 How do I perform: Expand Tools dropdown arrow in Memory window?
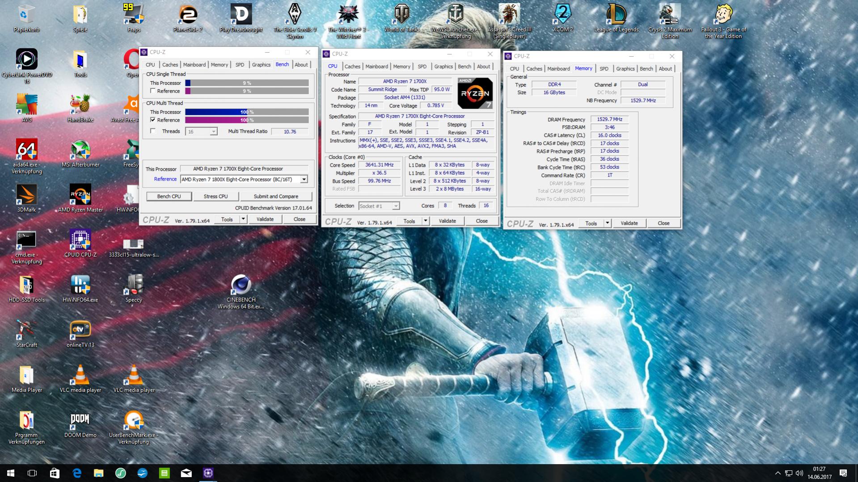point(608,223)
